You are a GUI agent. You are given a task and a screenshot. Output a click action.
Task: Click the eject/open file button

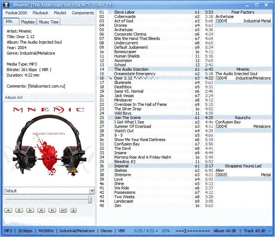pos(74,210)
